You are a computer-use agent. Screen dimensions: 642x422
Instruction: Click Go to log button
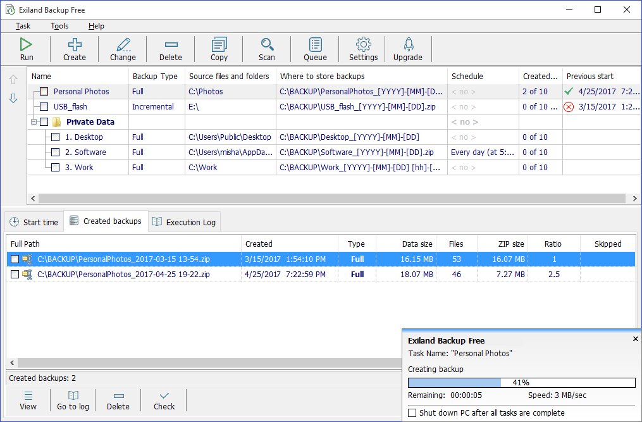click(73, 400)
